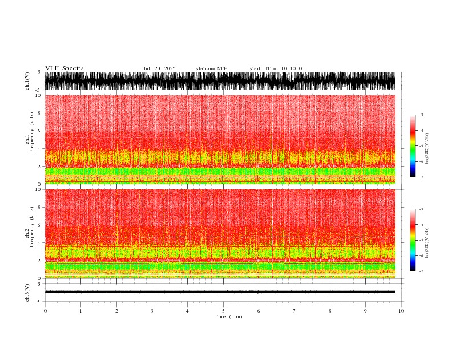
Task: Click the ch.2 color bar log(PSD) label
Action: (427, 242)
